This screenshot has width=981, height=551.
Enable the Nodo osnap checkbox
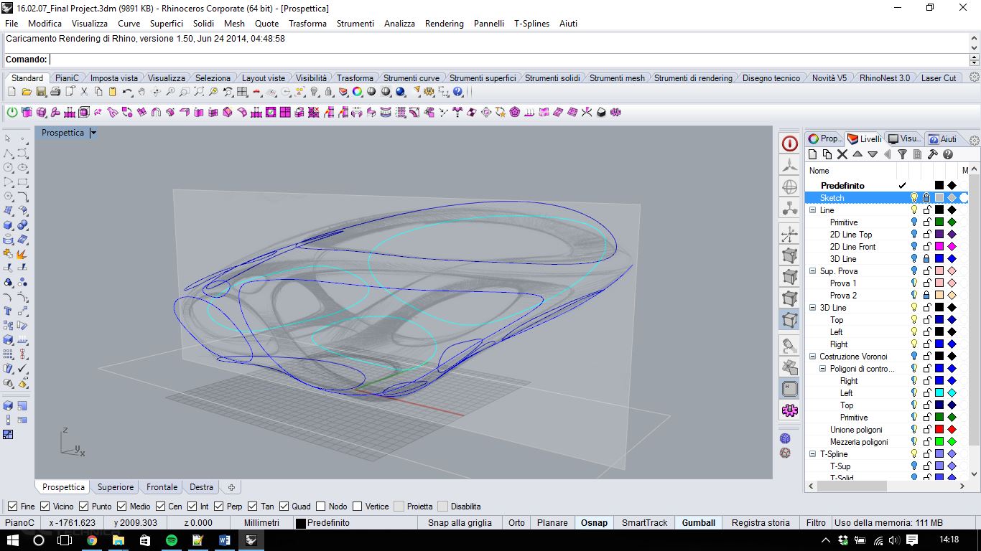tap(320, 507)
